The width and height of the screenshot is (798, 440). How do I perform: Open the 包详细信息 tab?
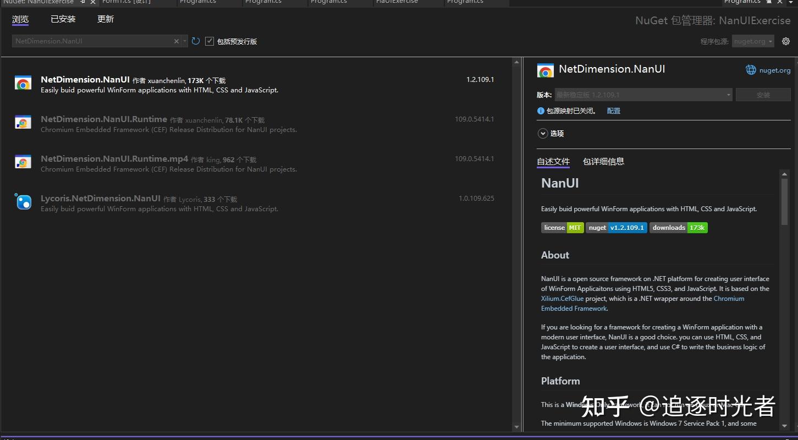click(603, 162)
